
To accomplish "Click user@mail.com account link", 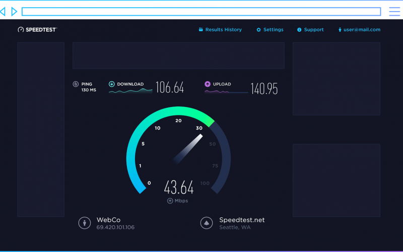I will pos(362,30).
